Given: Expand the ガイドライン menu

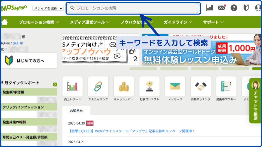Looking at the screenshot, I should coord(178,22).
